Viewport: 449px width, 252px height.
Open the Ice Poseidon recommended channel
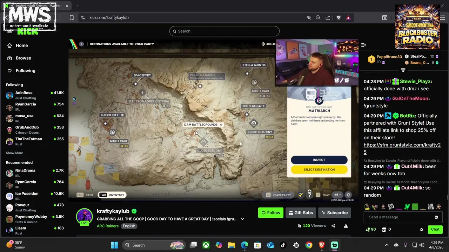34,196
